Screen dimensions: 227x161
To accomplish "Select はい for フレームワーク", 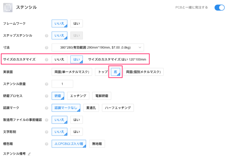I will click(x=76, y=24).
